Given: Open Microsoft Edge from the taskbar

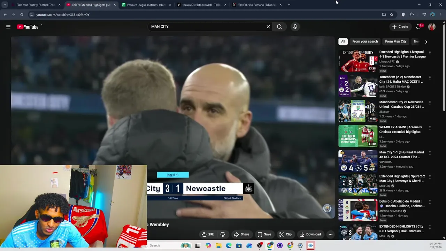Looking at the screenshot, I should [229, 245].
